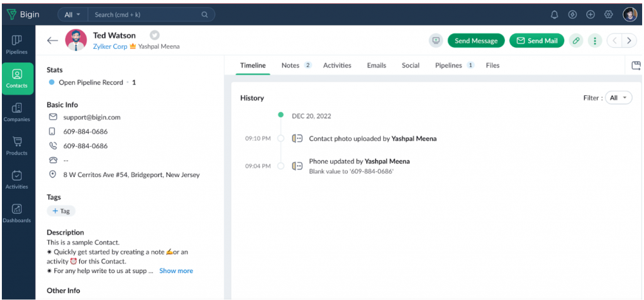Screen dimensions: 644x300
Task: Open the Companies sidebar module
Action: tap(17, 112)
